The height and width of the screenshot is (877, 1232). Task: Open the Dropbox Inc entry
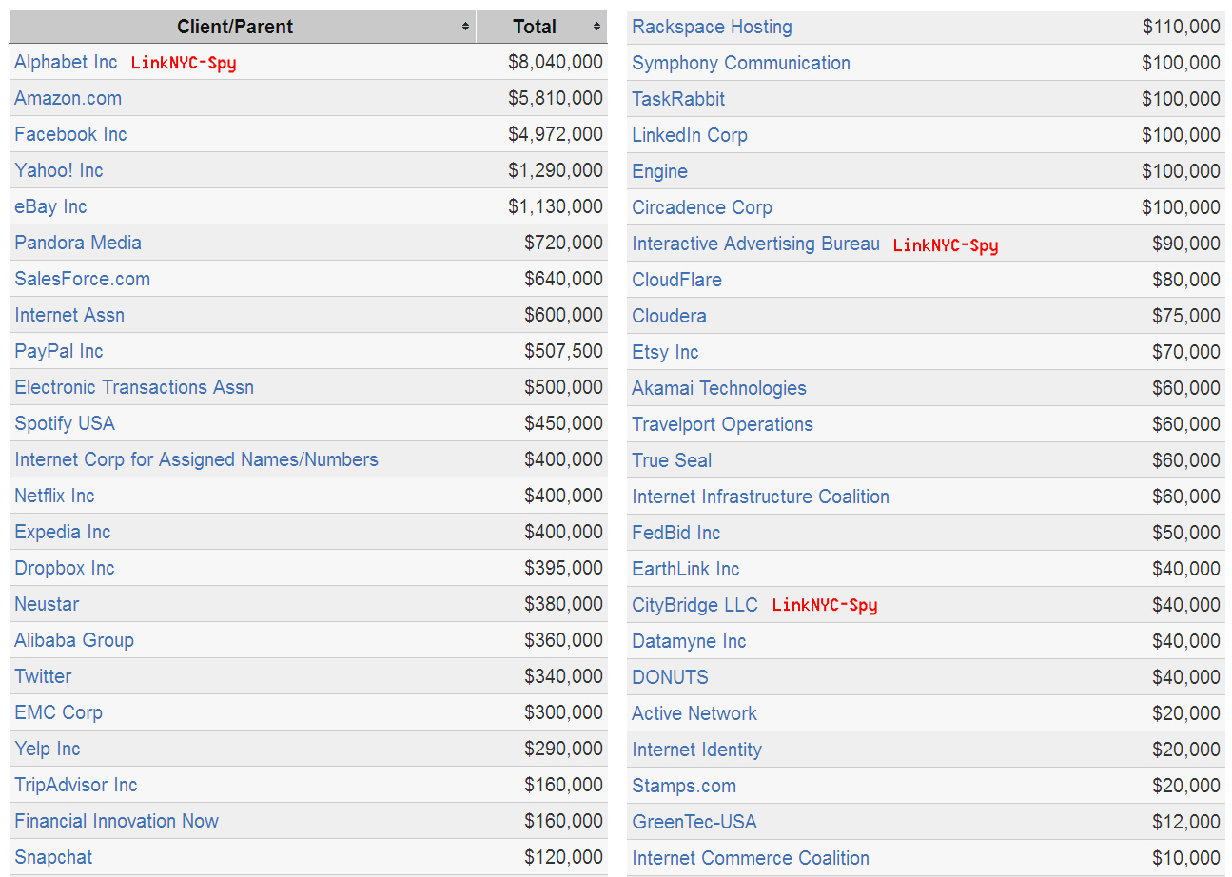click(x=64, y=568)
